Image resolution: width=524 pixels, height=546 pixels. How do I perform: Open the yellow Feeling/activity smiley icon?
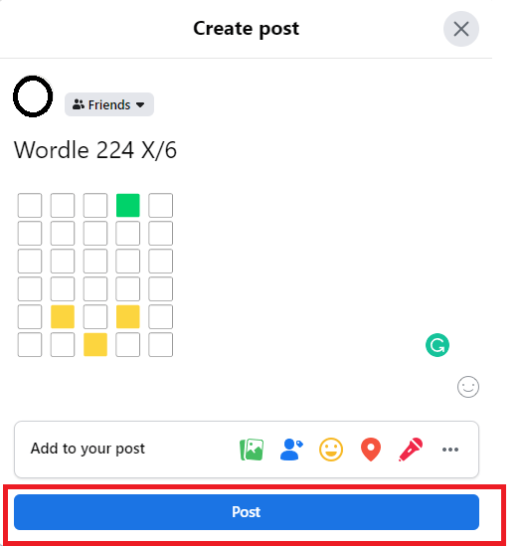pyautogui.click(x=331, y=450)
